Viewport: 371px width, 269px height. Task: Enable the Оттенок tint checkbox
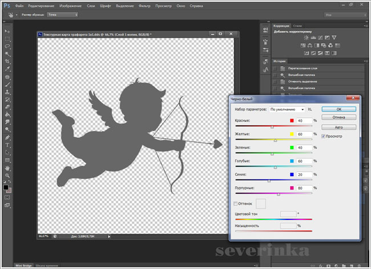click(x=236, y=203)
